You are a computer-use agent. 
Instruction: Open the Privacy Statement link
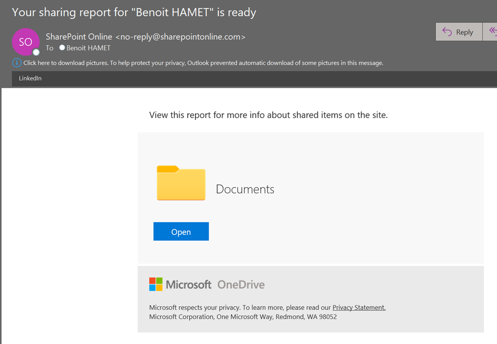click(359, 307)
